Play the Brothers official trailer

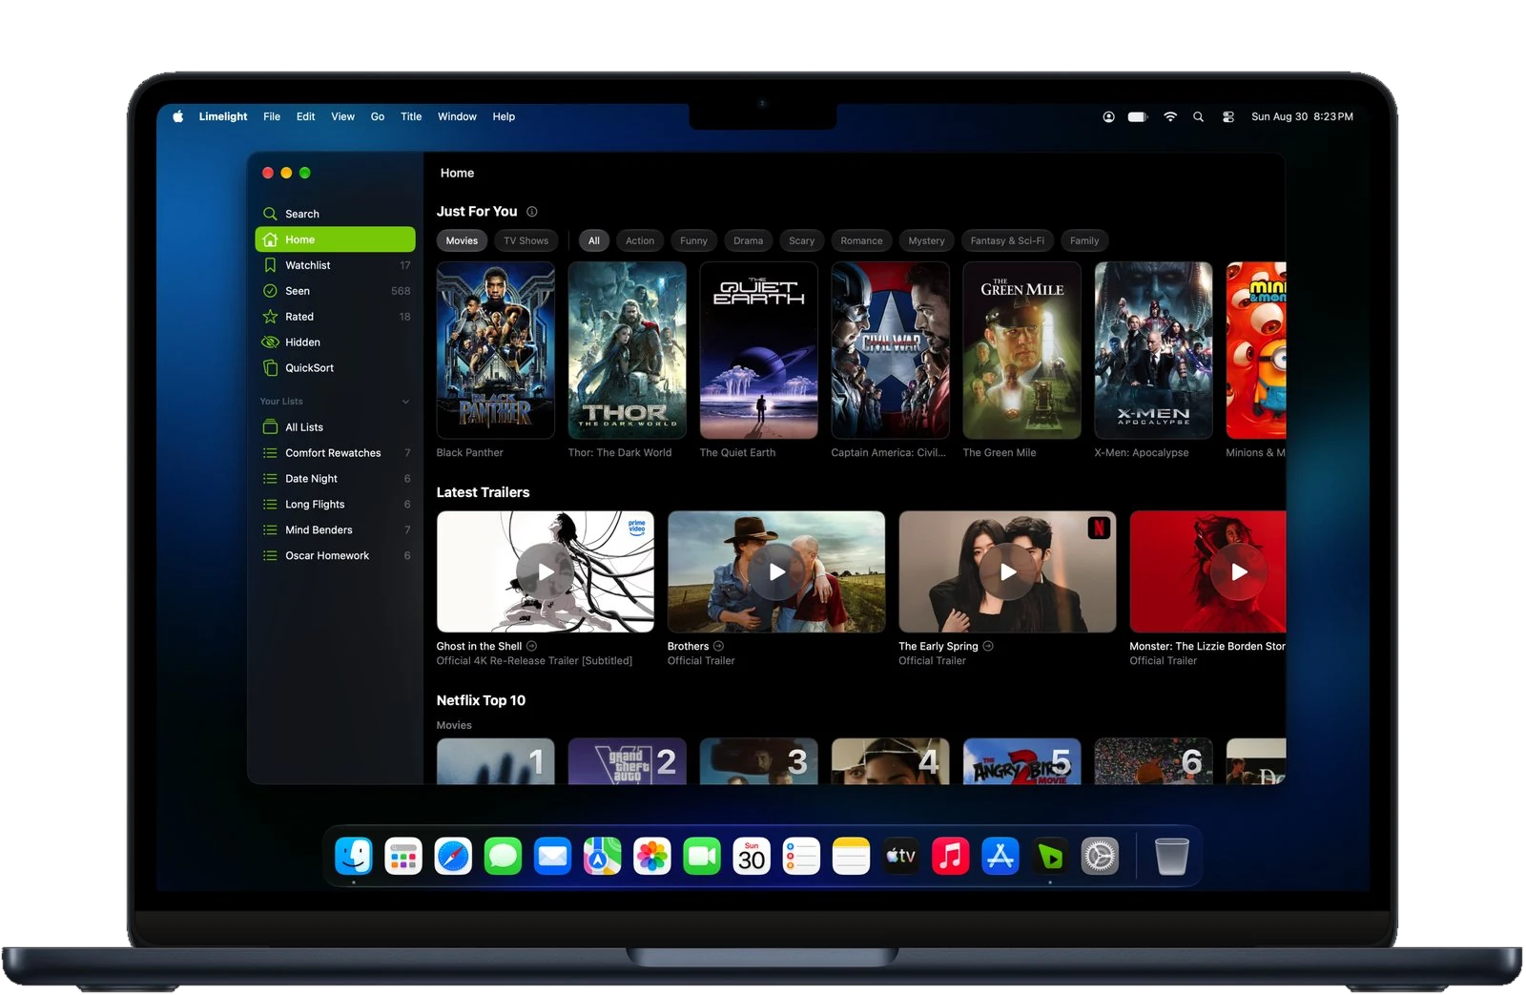click(776, 571)
